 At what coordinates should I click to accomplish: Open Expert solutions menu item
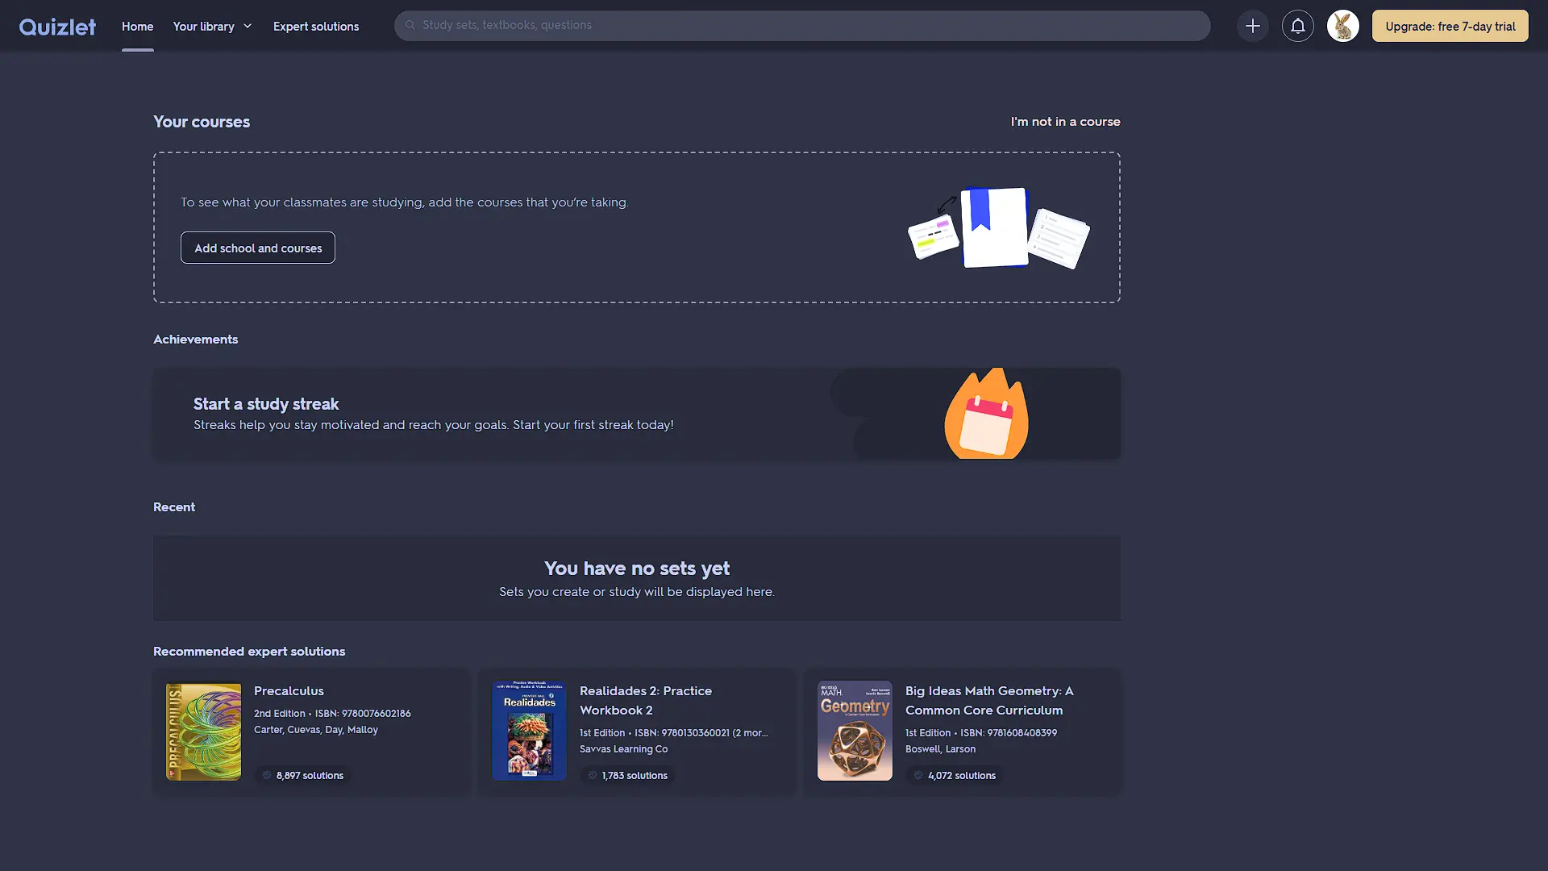tap(316, 27)
